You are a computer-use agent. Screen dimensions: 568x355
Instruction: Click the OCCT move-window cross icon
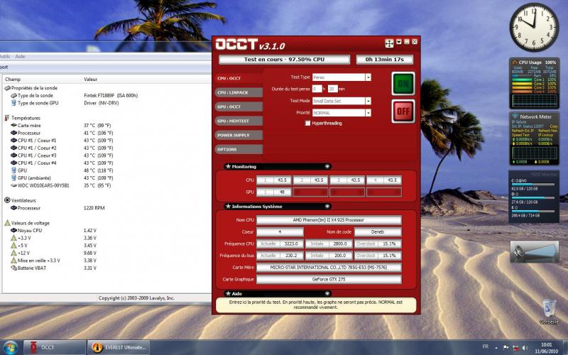click(x=389, y=43)
